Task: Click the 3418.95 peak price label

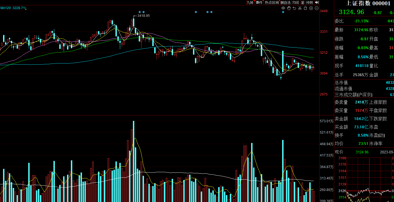Action: coord(143,16)
